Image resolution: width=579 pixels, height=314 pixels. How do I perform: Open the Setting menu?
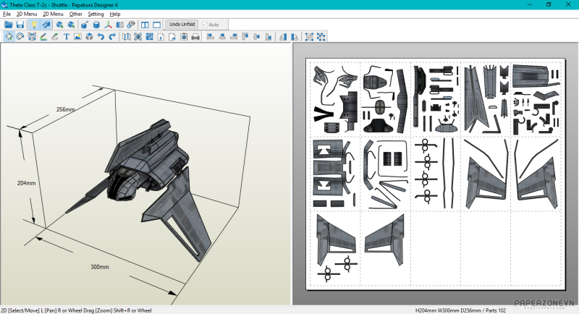click(96, 14)
